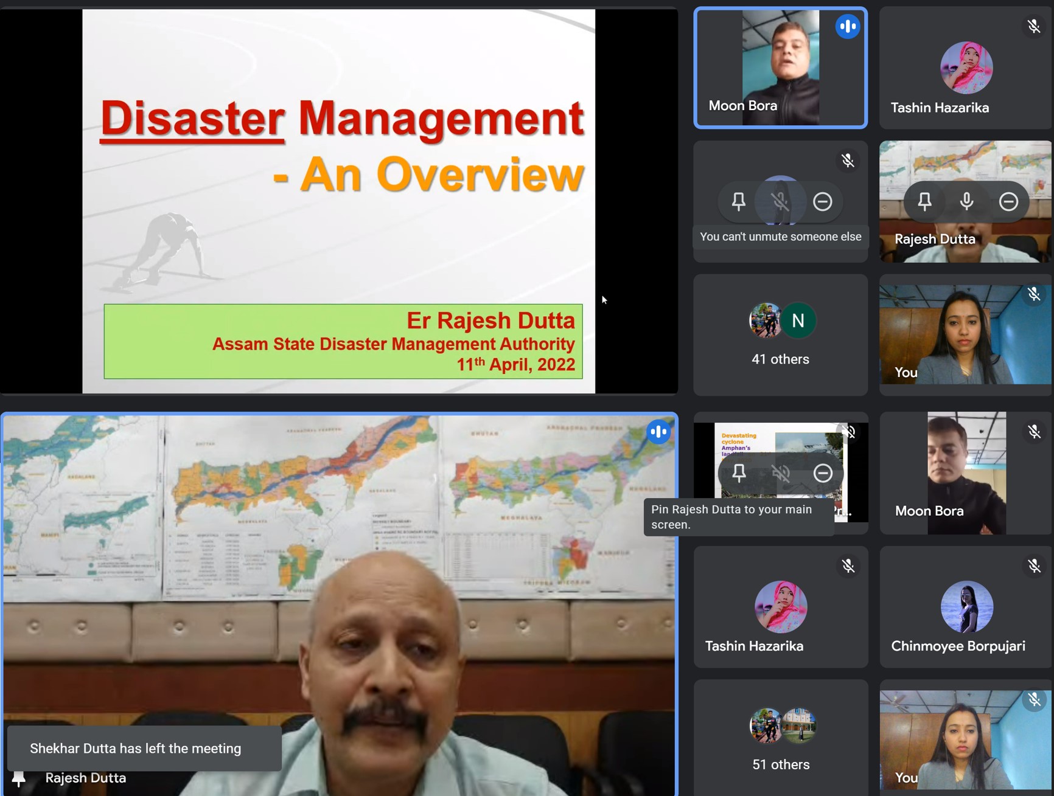Click muted mic icon on Chinmoyee Borpujari's tile

[1034, 566]
